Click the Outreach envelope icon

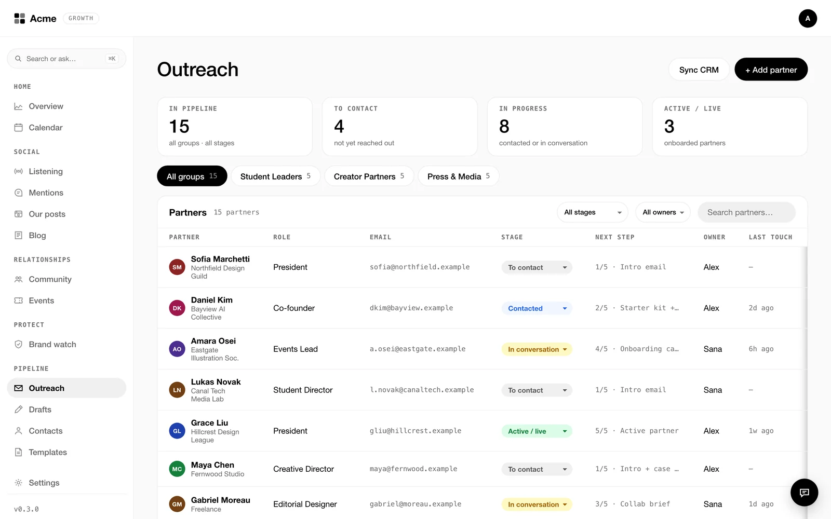click(x=18, y=388)
